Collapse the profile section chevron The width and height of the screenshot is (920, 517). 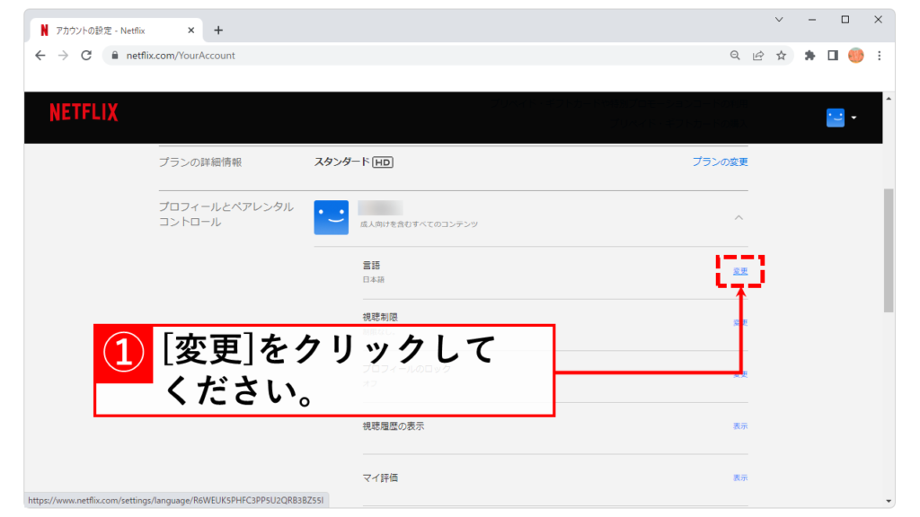point(739,217)
